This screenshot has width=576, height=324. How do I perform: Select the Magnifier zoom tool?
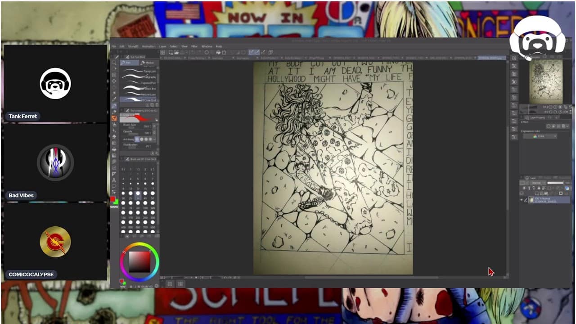[114, 63]
